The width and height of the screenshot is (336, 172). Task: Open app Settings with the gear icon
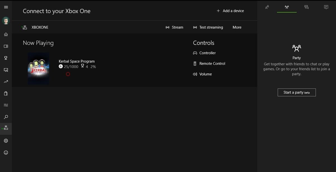click(x=6, y=141)
